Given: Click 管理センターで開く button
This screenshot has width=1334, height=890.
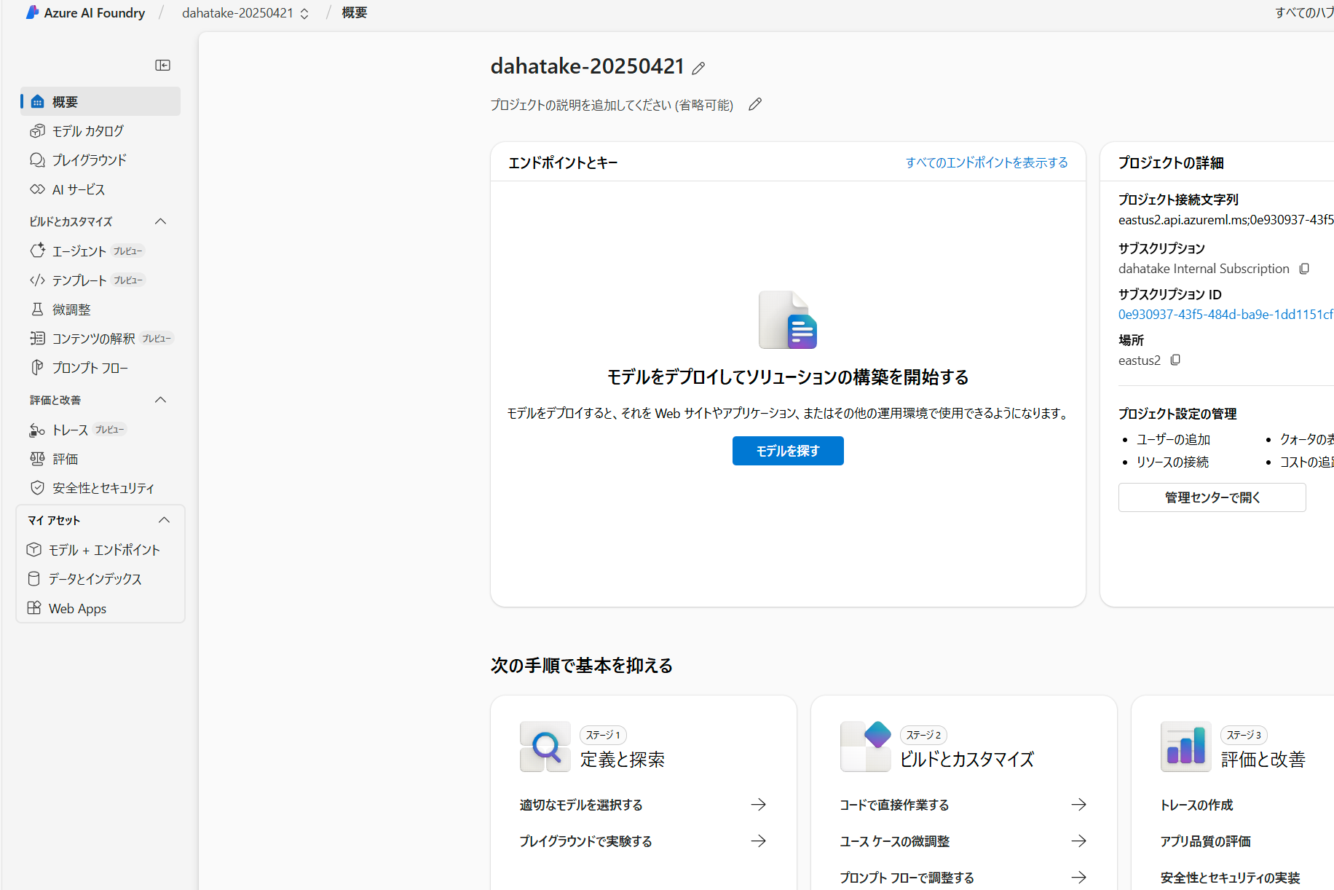Looking at the screenshot, I should tap(1212, 497).
